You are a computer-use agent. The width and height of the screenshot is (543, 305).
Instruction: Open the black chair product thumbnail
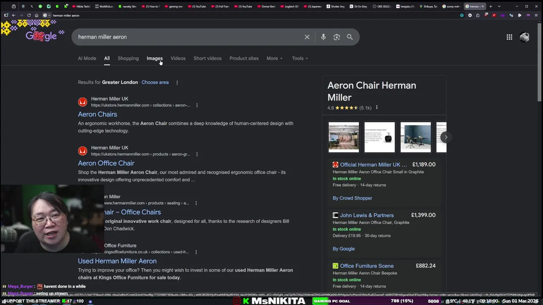[380, 137]
